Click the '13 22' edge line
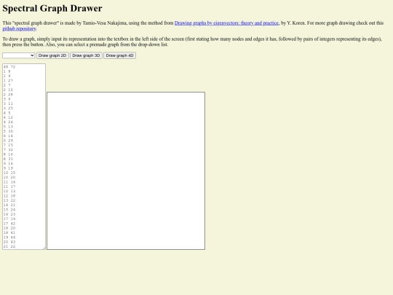Screen dimensions: 393x295 coord(9,200)
